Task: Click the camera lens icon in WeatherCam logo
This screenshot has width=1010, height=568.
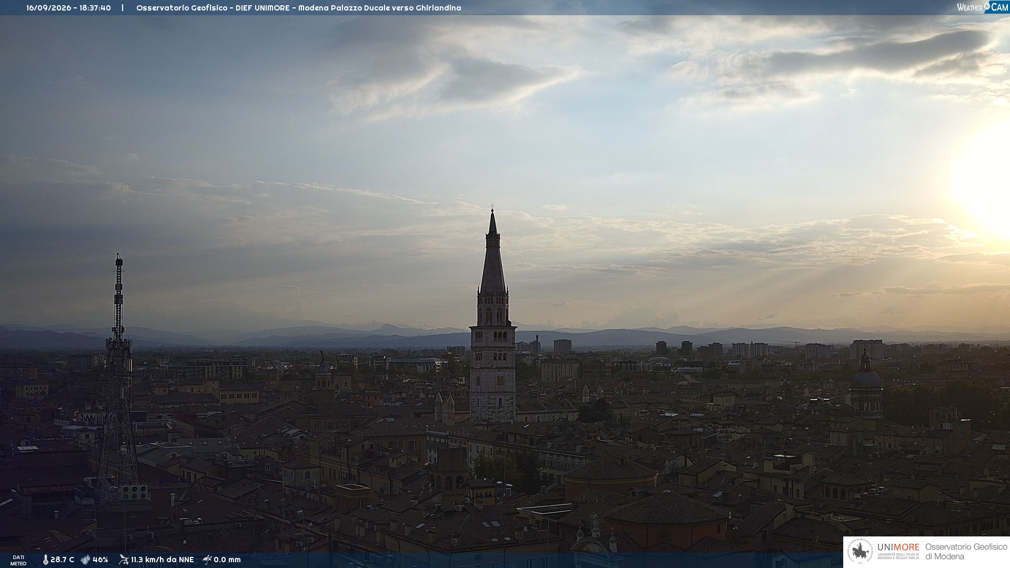Action: (987, 6)
